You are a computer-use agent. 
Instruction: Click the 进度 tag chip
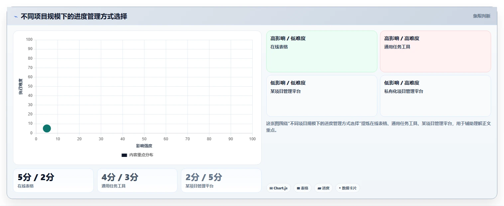point(323,188)
